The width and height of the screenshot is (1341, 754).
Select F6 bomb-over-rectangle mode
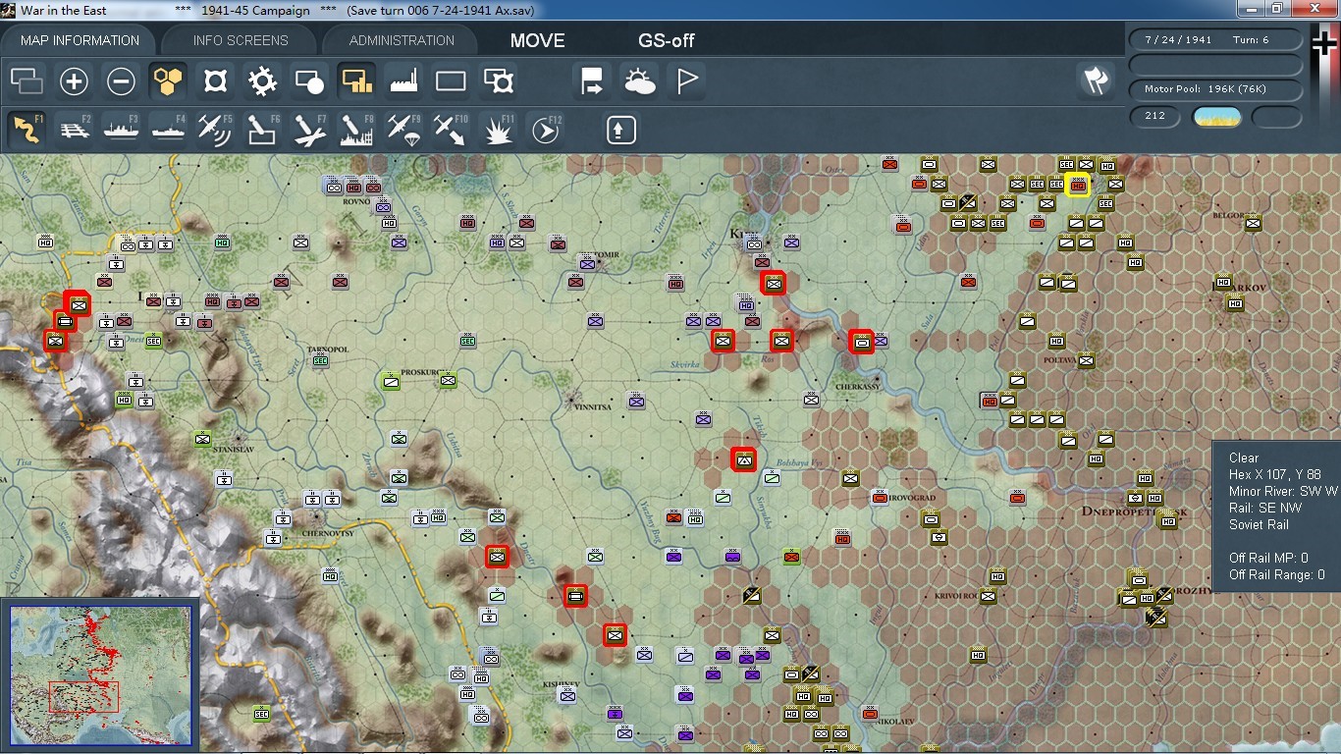pyautogui.click(x=262, y=130)
